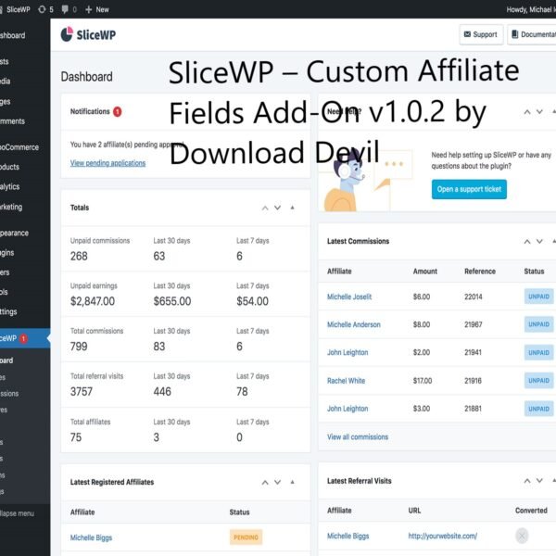Move Latest Referral Visits panel up

click(527, 481)
